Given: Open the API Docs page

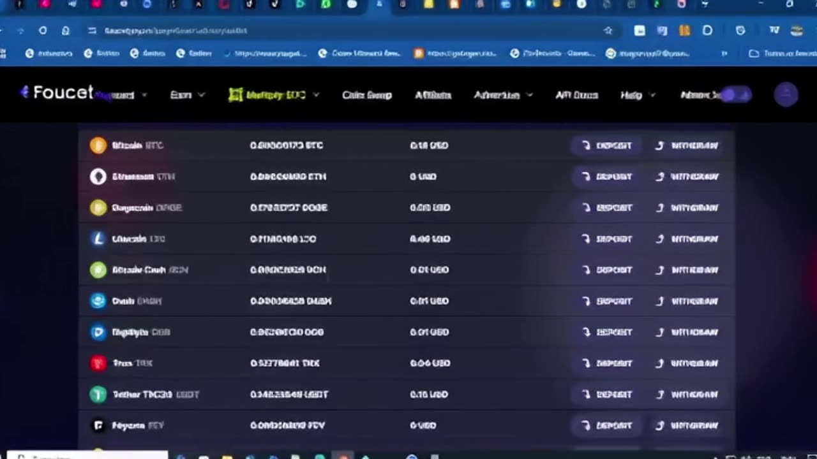Looking at the screenshot, I should (576, 95).
